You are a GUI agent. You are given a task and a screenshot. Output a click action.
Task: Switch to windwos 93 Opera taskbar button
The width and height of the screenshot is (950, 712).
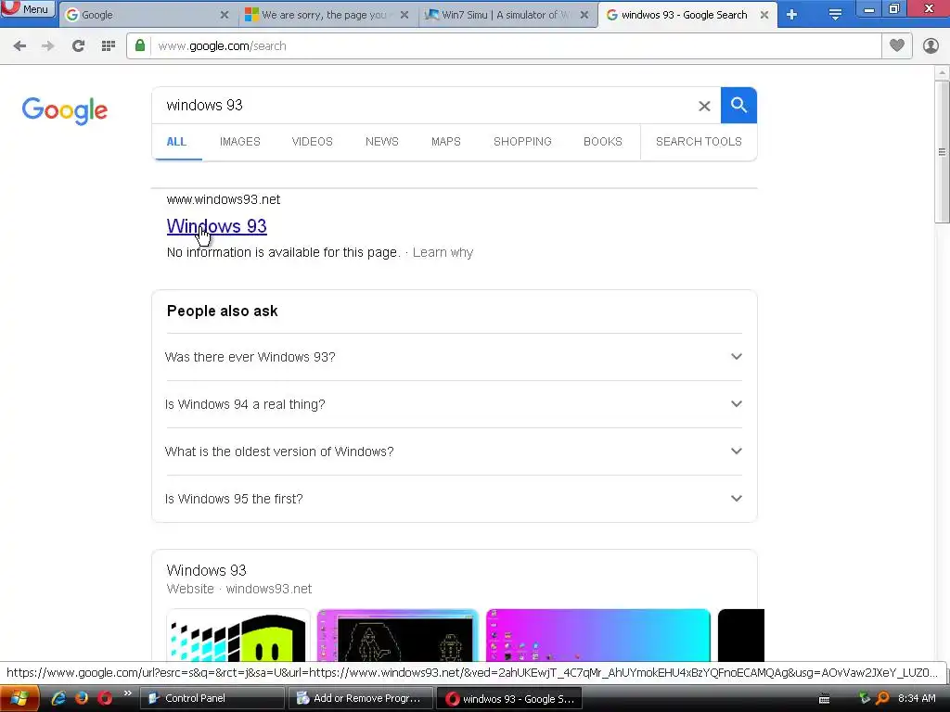click(509, 698)
